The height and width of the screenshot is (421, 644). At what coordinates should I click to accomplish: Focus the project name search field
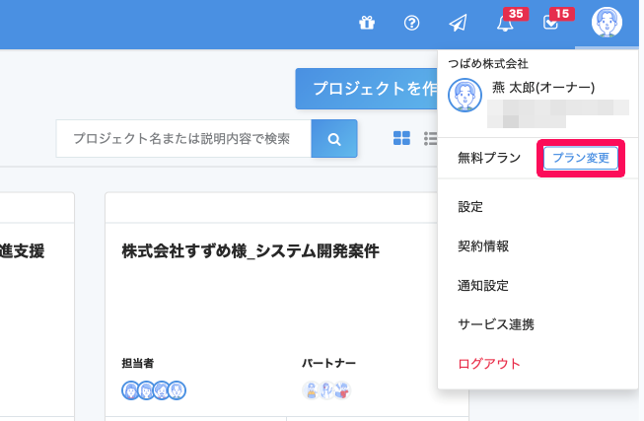[183, 139]
